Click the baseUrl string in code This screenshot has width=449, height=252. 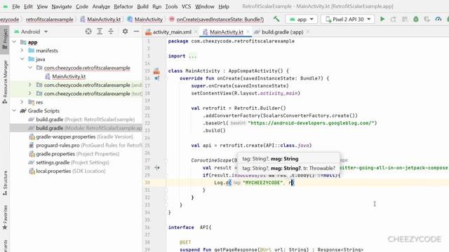click(311, 123)
